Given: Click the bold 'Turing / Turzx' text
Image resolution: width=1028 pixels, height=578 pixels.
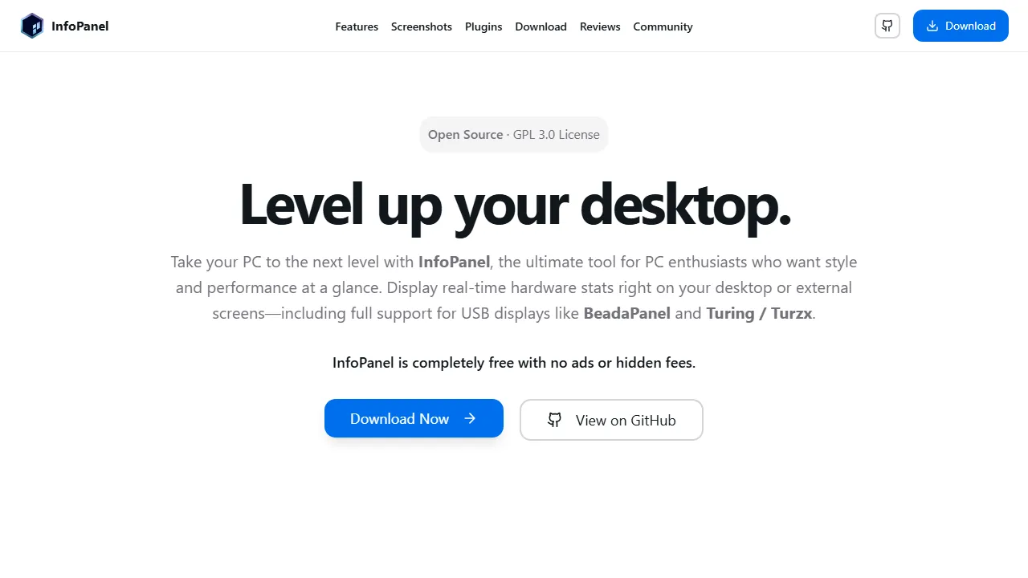Looking at the screenshot, I should tap(759, 313).
